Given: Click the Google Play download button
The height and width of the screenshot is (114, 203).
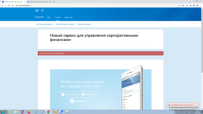Looking at the screenshot, I should coord(90,94).
